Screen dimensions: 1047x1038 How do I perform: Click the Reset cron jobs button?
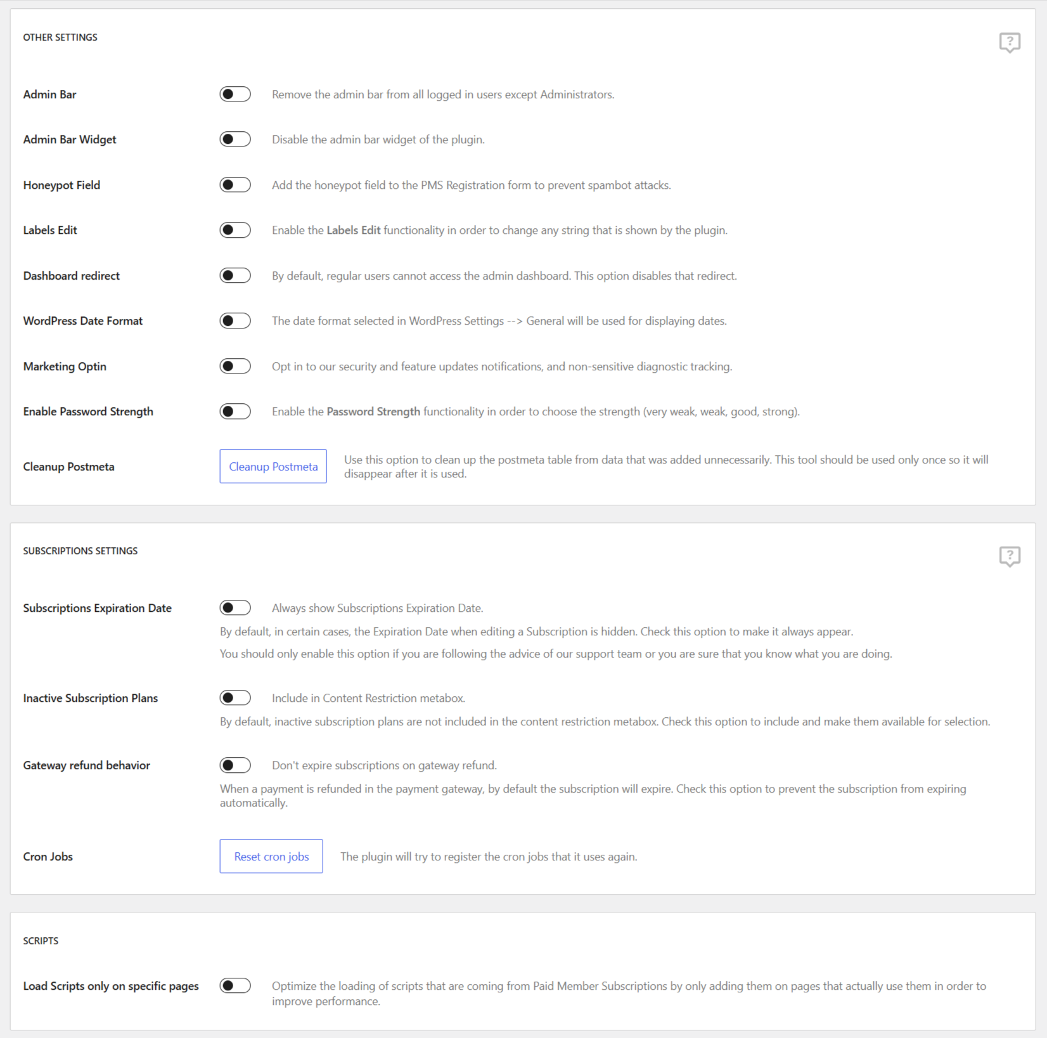271,856
